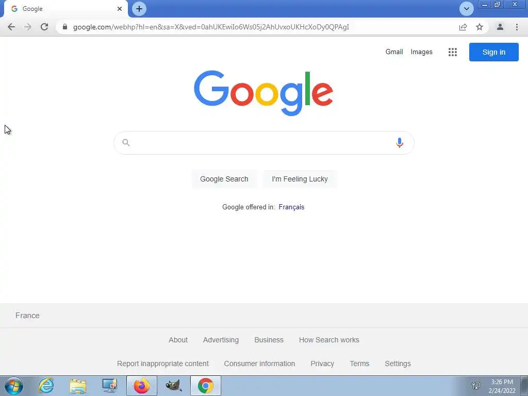
Task: Click the magnifier icon in search box
Action: pyautogui.click(x=126, y=143)
